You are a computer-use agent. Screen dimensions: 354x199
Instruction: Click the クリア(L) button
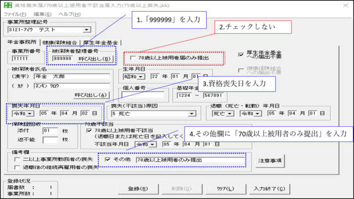click(x=226, y=189)
